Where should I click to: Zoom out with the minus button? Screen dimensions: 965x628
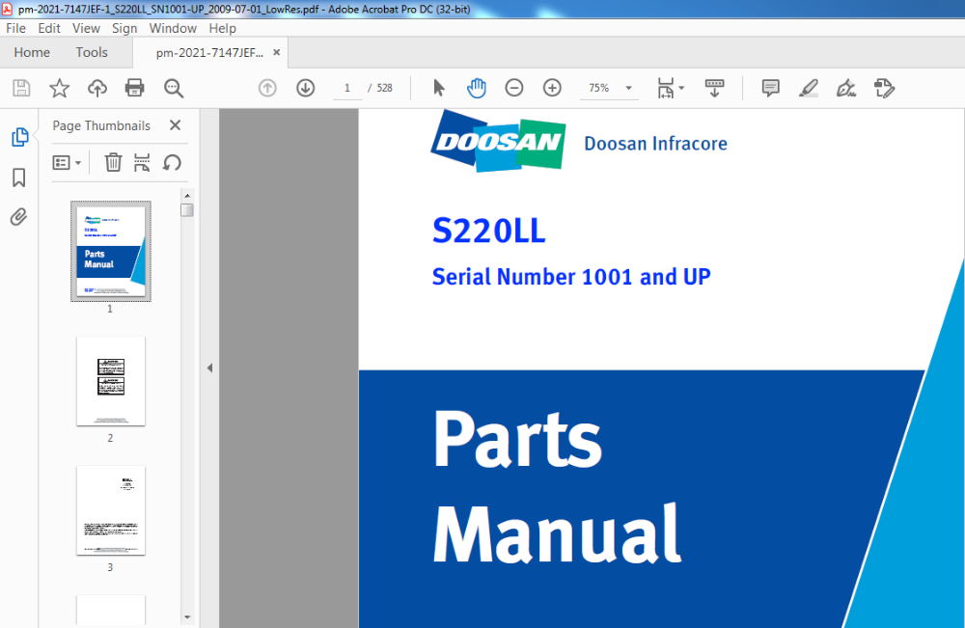514,88
